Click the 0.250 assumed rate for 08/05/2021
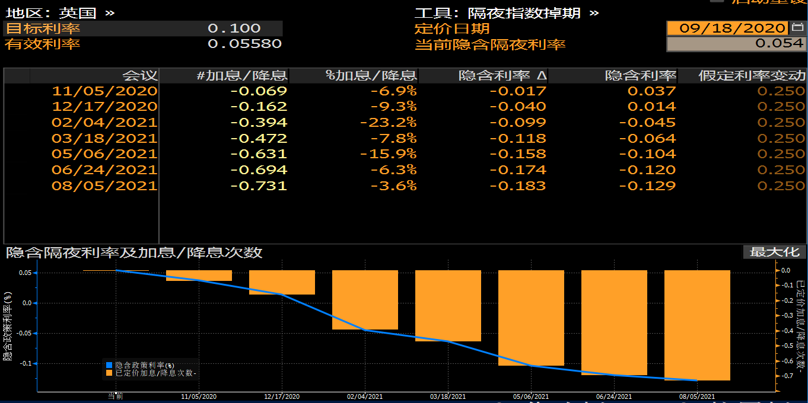 (781, 185)
